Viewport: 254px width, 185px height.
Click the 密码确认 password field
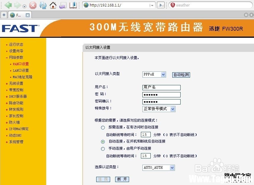click(161, 102)
